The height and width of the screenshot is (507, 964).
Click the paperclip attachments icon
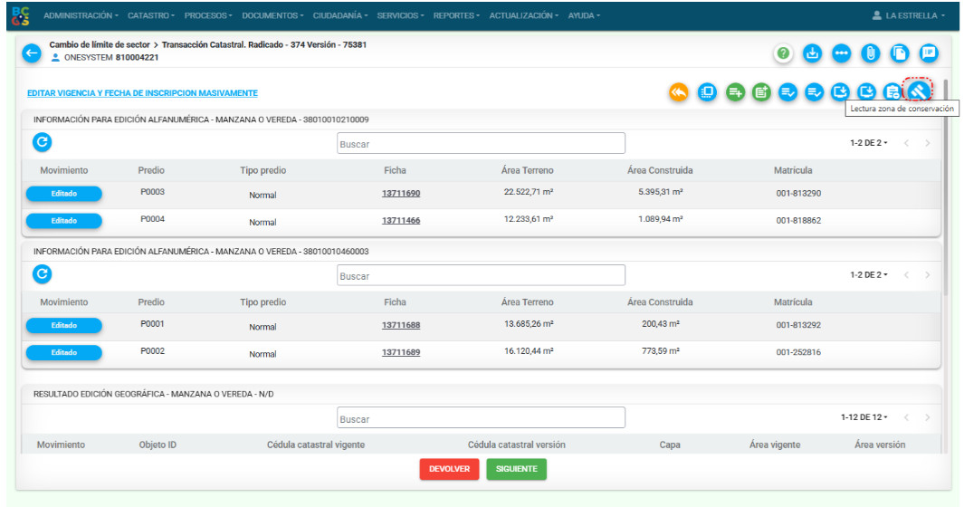871,53
